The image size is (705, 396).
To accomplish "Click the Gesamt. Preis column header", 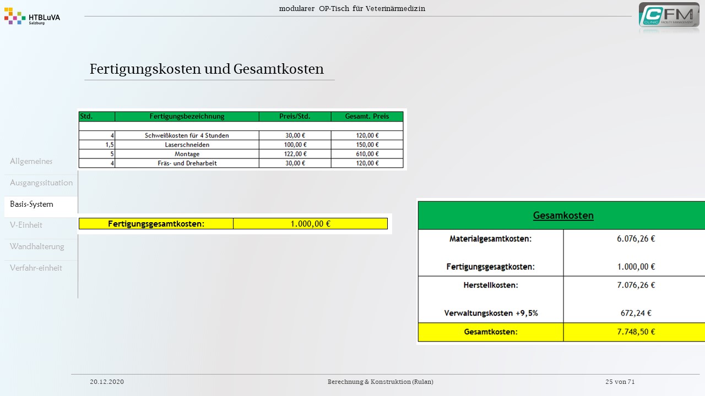I will click(367, 116).
